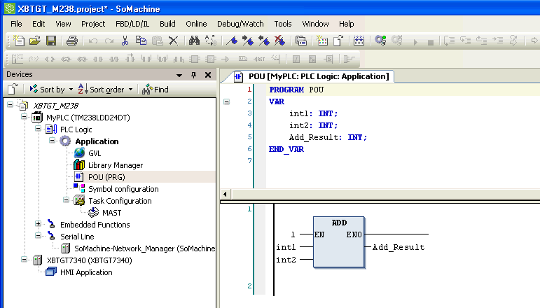Click the scroll left arrow of the declaration pane
This screenshot has height=308, width=540.
tap(225, 194)
